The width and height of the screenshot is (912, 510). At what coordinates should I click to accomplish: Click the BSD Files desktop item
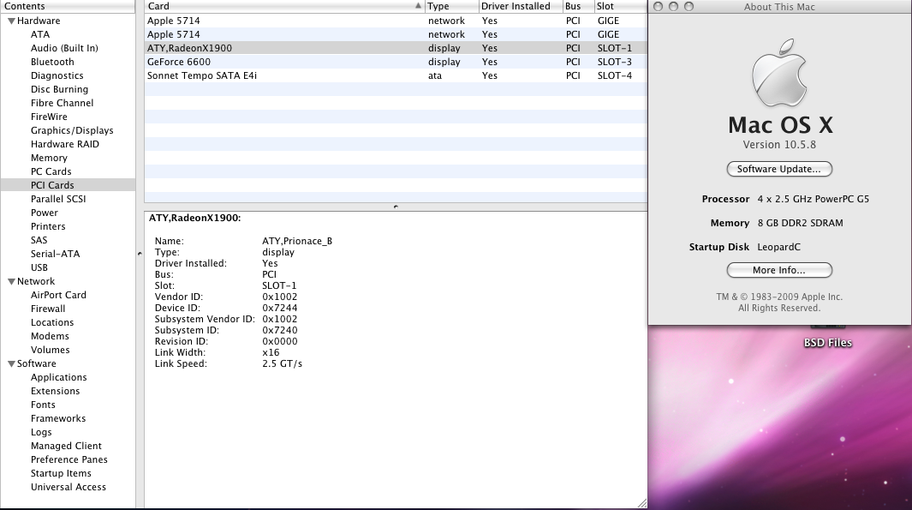pos(828,342)
